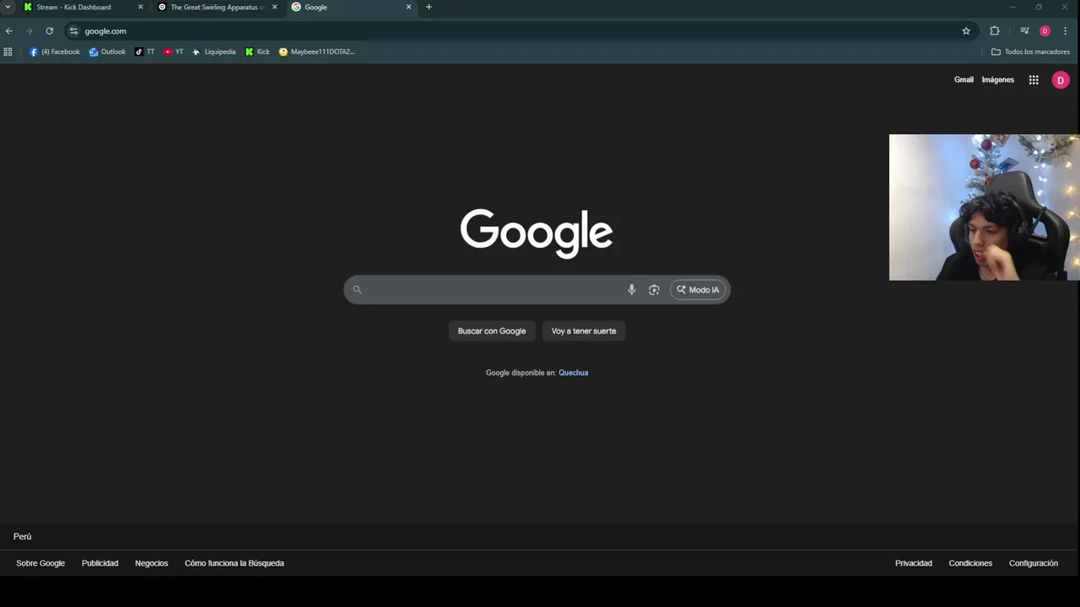Switch to The Great Swirling Apparatus tab
The height and width of the screenshot is (607, 1080).
(218, 7)
